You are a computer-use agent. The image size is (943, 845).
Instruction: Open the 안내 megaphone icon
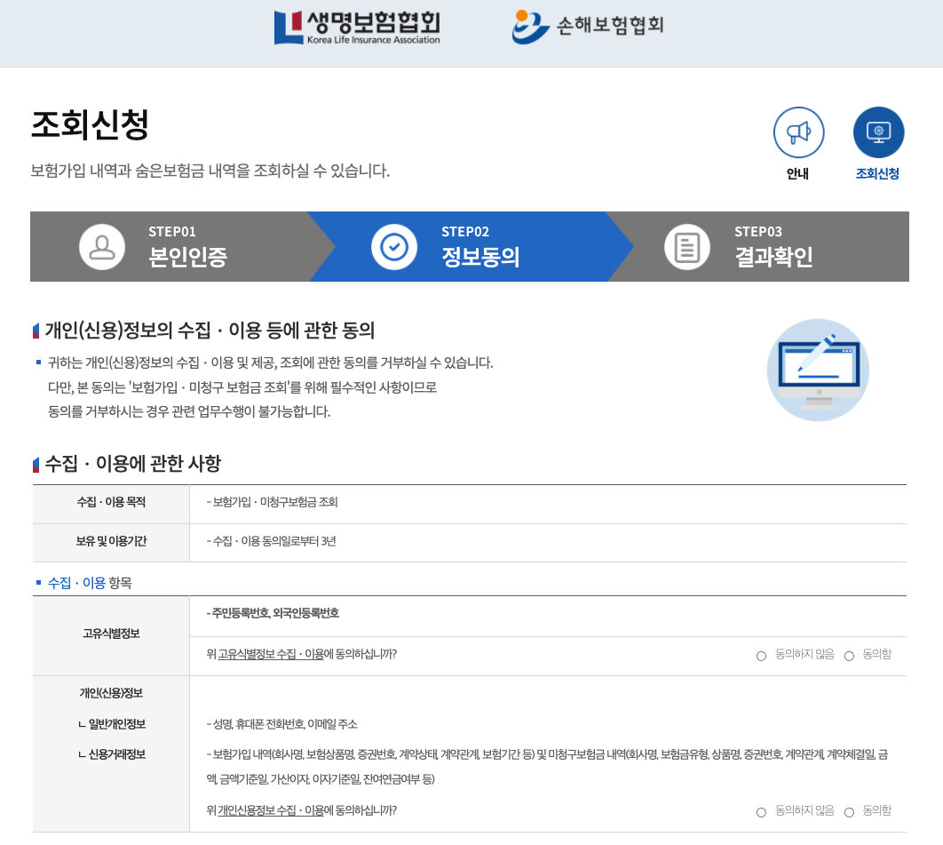tap(796, 132)
